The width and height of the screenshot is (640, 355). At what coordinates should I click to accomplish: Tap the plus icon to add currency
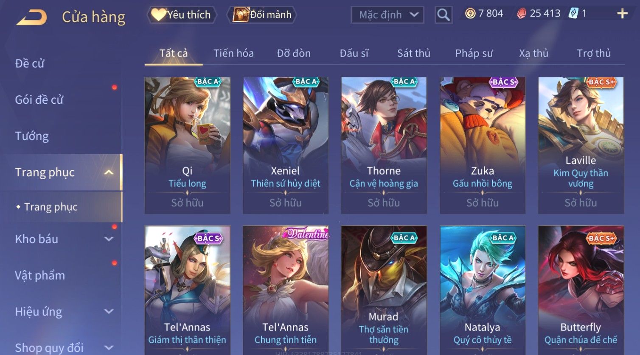coord(622,14)
